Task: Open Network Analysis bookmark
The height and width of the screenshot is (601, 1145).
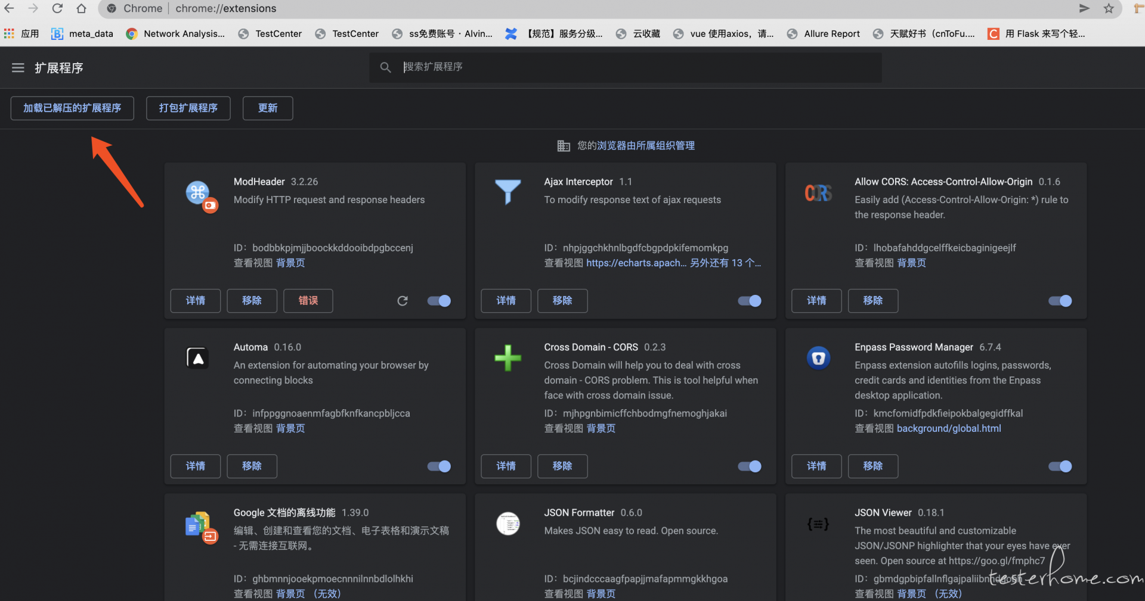Action: pyautogui.click(x=175, y=34)
